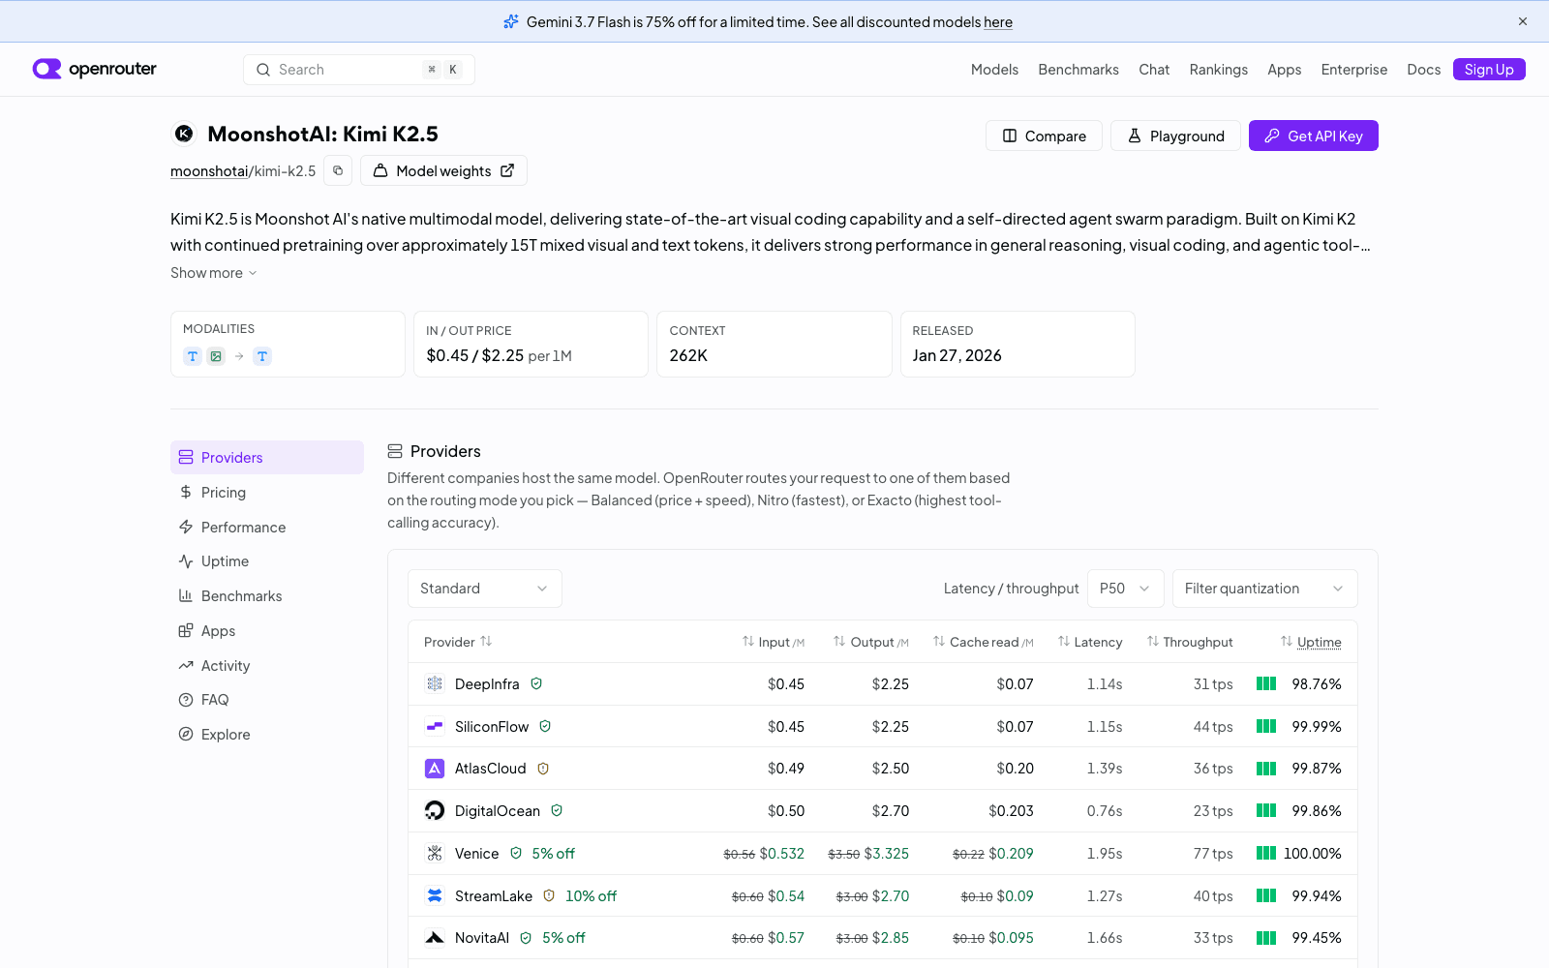The width and height of the screenshot is (1549, 968).
Task: Click DeepInfra uptime bars indicator
Action: [1266, 683]
